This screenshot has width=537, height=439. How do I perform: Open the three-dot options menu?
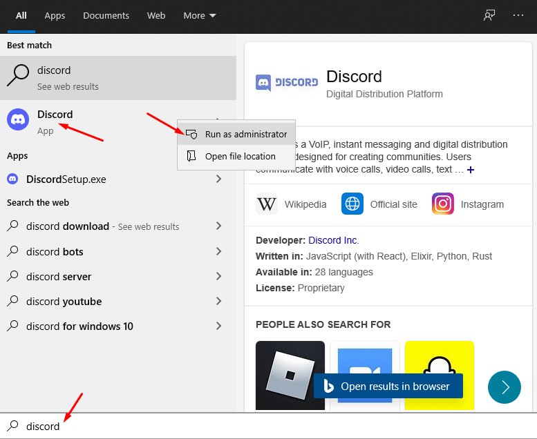(518, 15)
